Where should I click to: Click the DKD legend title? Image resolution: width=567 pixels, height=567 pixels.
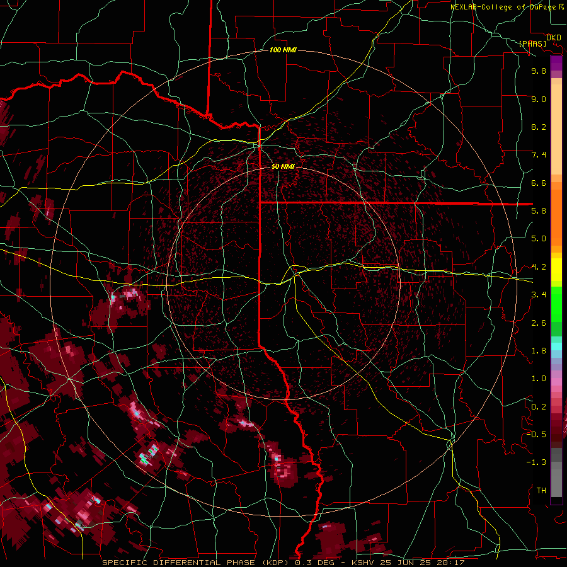(553, 38)
